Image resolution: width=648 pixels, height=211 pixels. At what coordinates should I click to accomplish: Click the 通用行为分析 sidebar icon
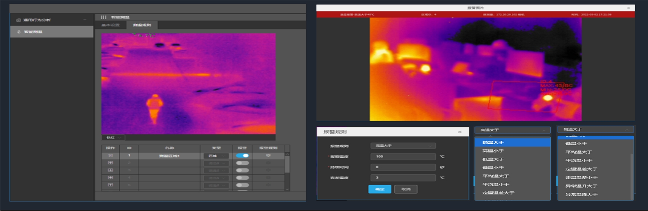point(18,20)
